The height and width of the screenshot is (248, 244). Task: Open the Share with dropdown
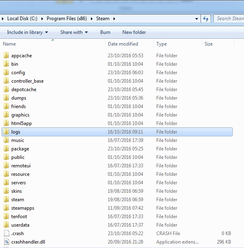point(74,32)
